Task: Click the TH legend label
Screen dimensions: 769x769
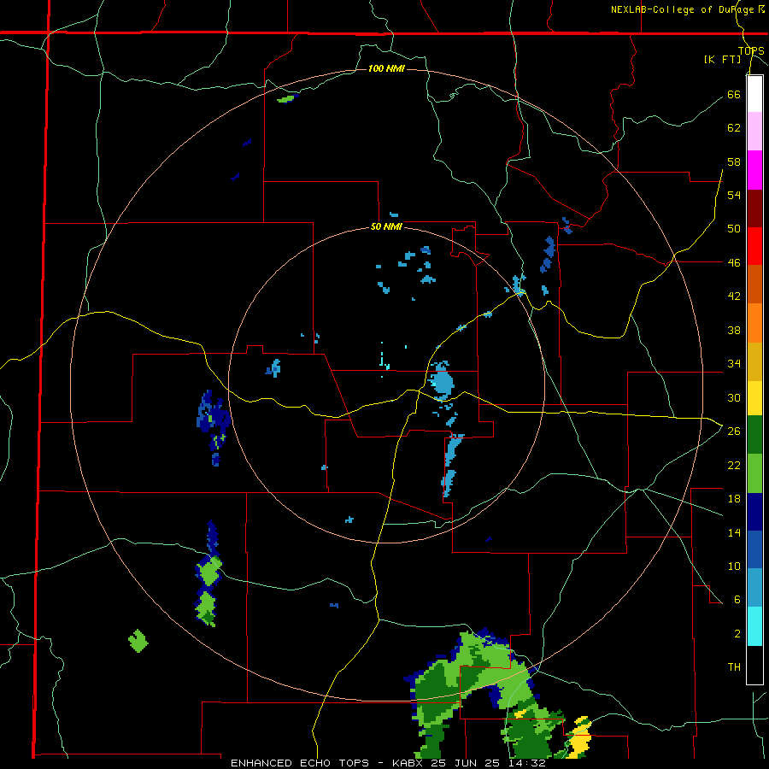Action: [x=734, y=667]
